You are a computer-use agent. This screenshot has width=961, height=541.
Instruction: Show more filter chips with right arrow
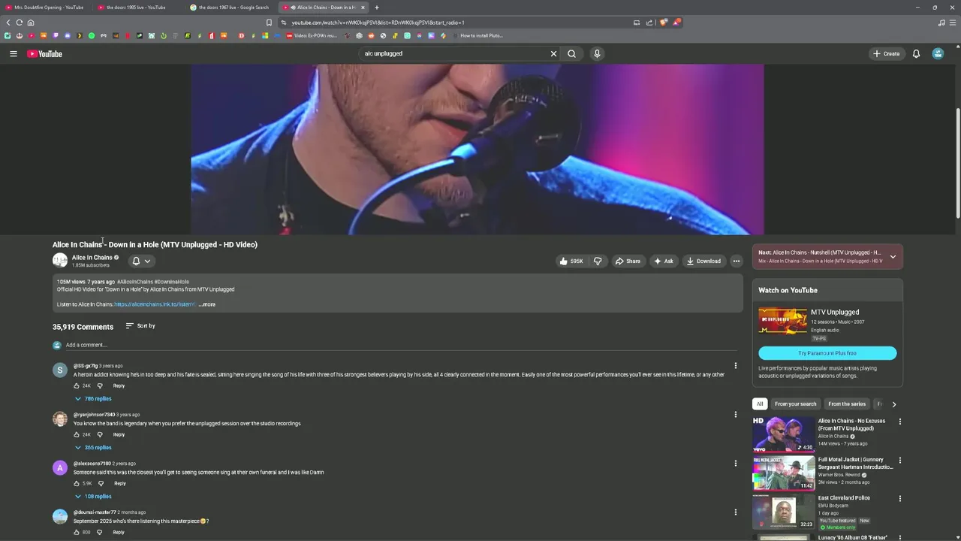893,404
